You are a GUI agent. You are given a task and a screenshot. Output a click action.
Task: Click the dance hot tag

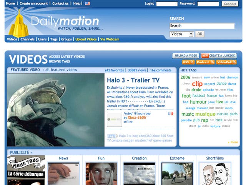(x=221, y=84)
